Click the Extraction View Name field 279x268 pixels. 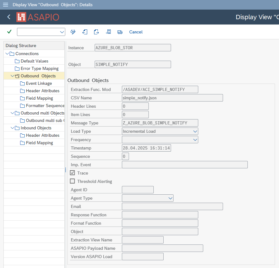(x=143, y=240)
